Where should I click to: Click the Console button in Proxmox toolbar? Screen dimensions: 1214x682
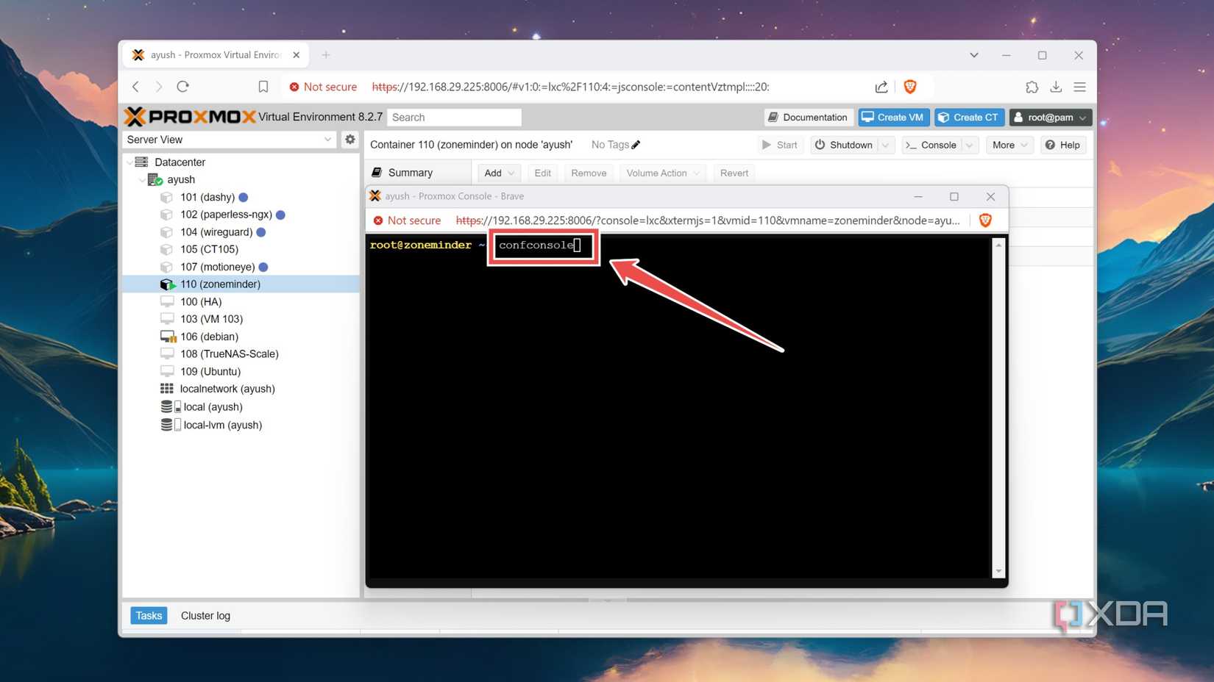tap(931, 145)
